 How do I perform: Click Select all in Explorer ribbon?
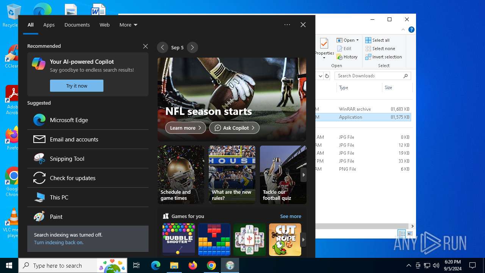377,40
